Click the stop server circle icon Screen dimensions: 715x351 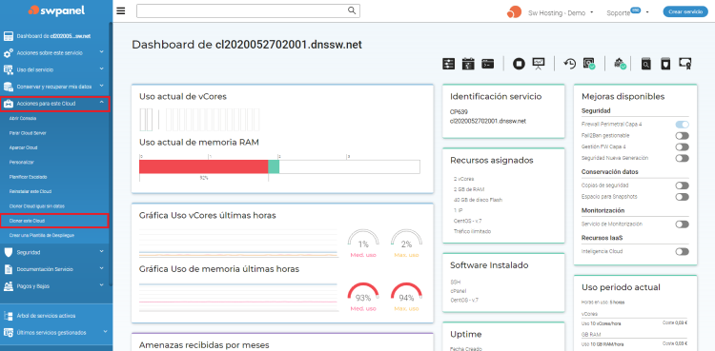point(519,64)
